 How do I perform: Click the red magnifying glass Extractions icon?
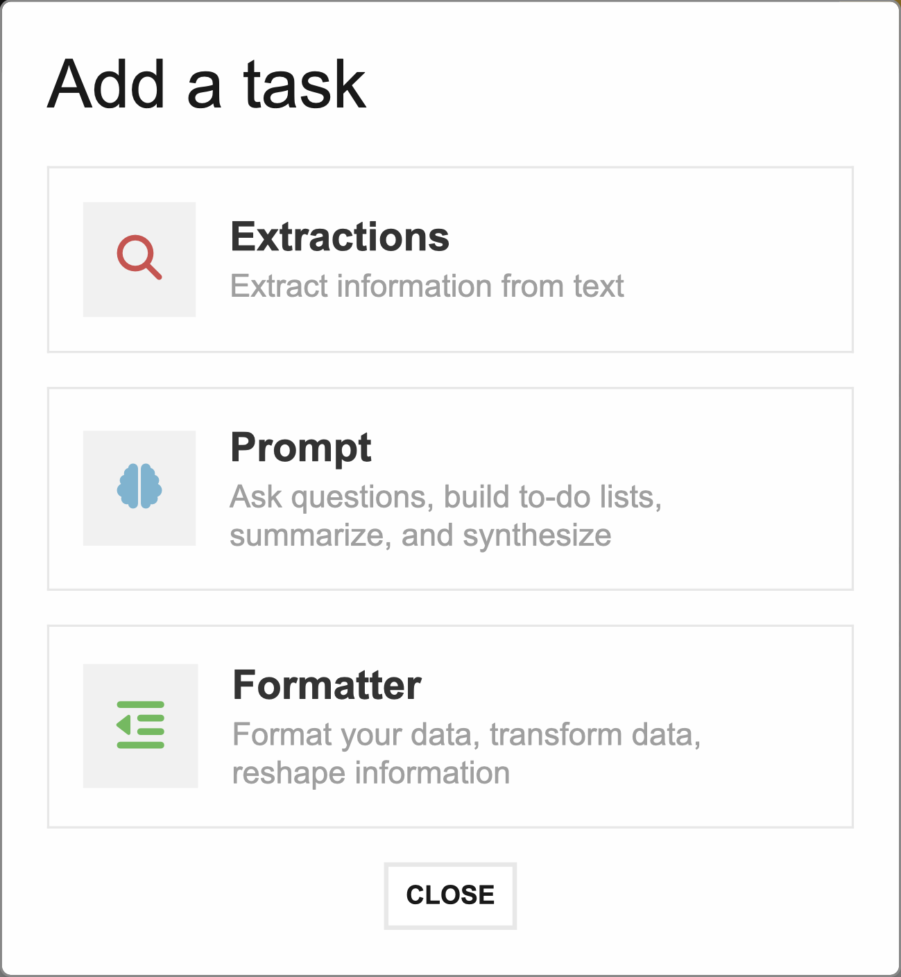139,258
